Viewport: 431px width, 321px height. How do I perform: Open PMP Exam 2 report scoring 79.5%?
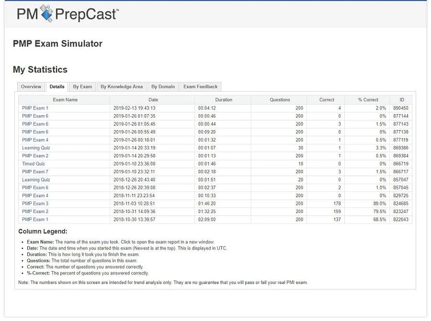tap(35, 212)
